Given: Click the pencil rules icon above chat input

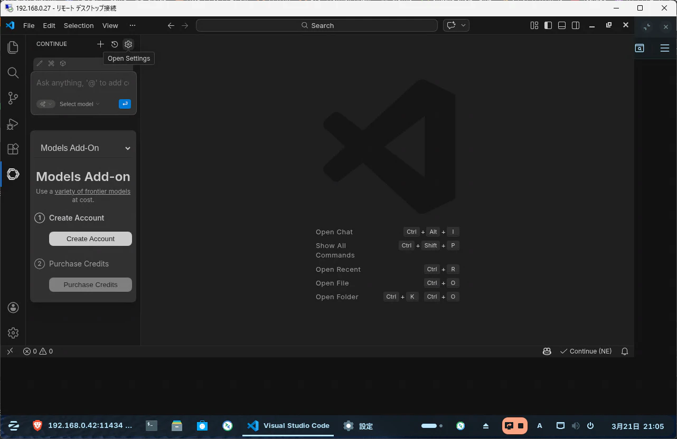Looking at the screenshot, I should tap(40, 63).
